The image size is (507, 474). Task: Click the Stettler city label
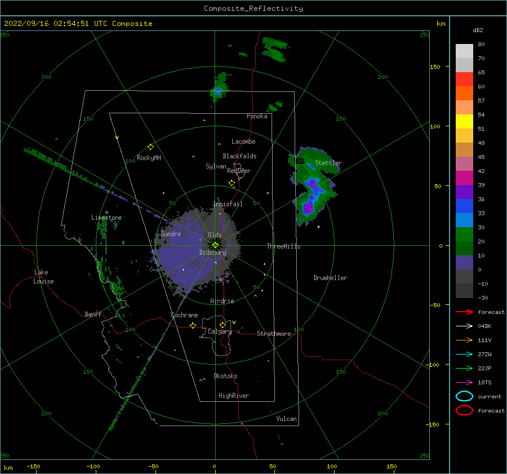[x=328, y=163]
